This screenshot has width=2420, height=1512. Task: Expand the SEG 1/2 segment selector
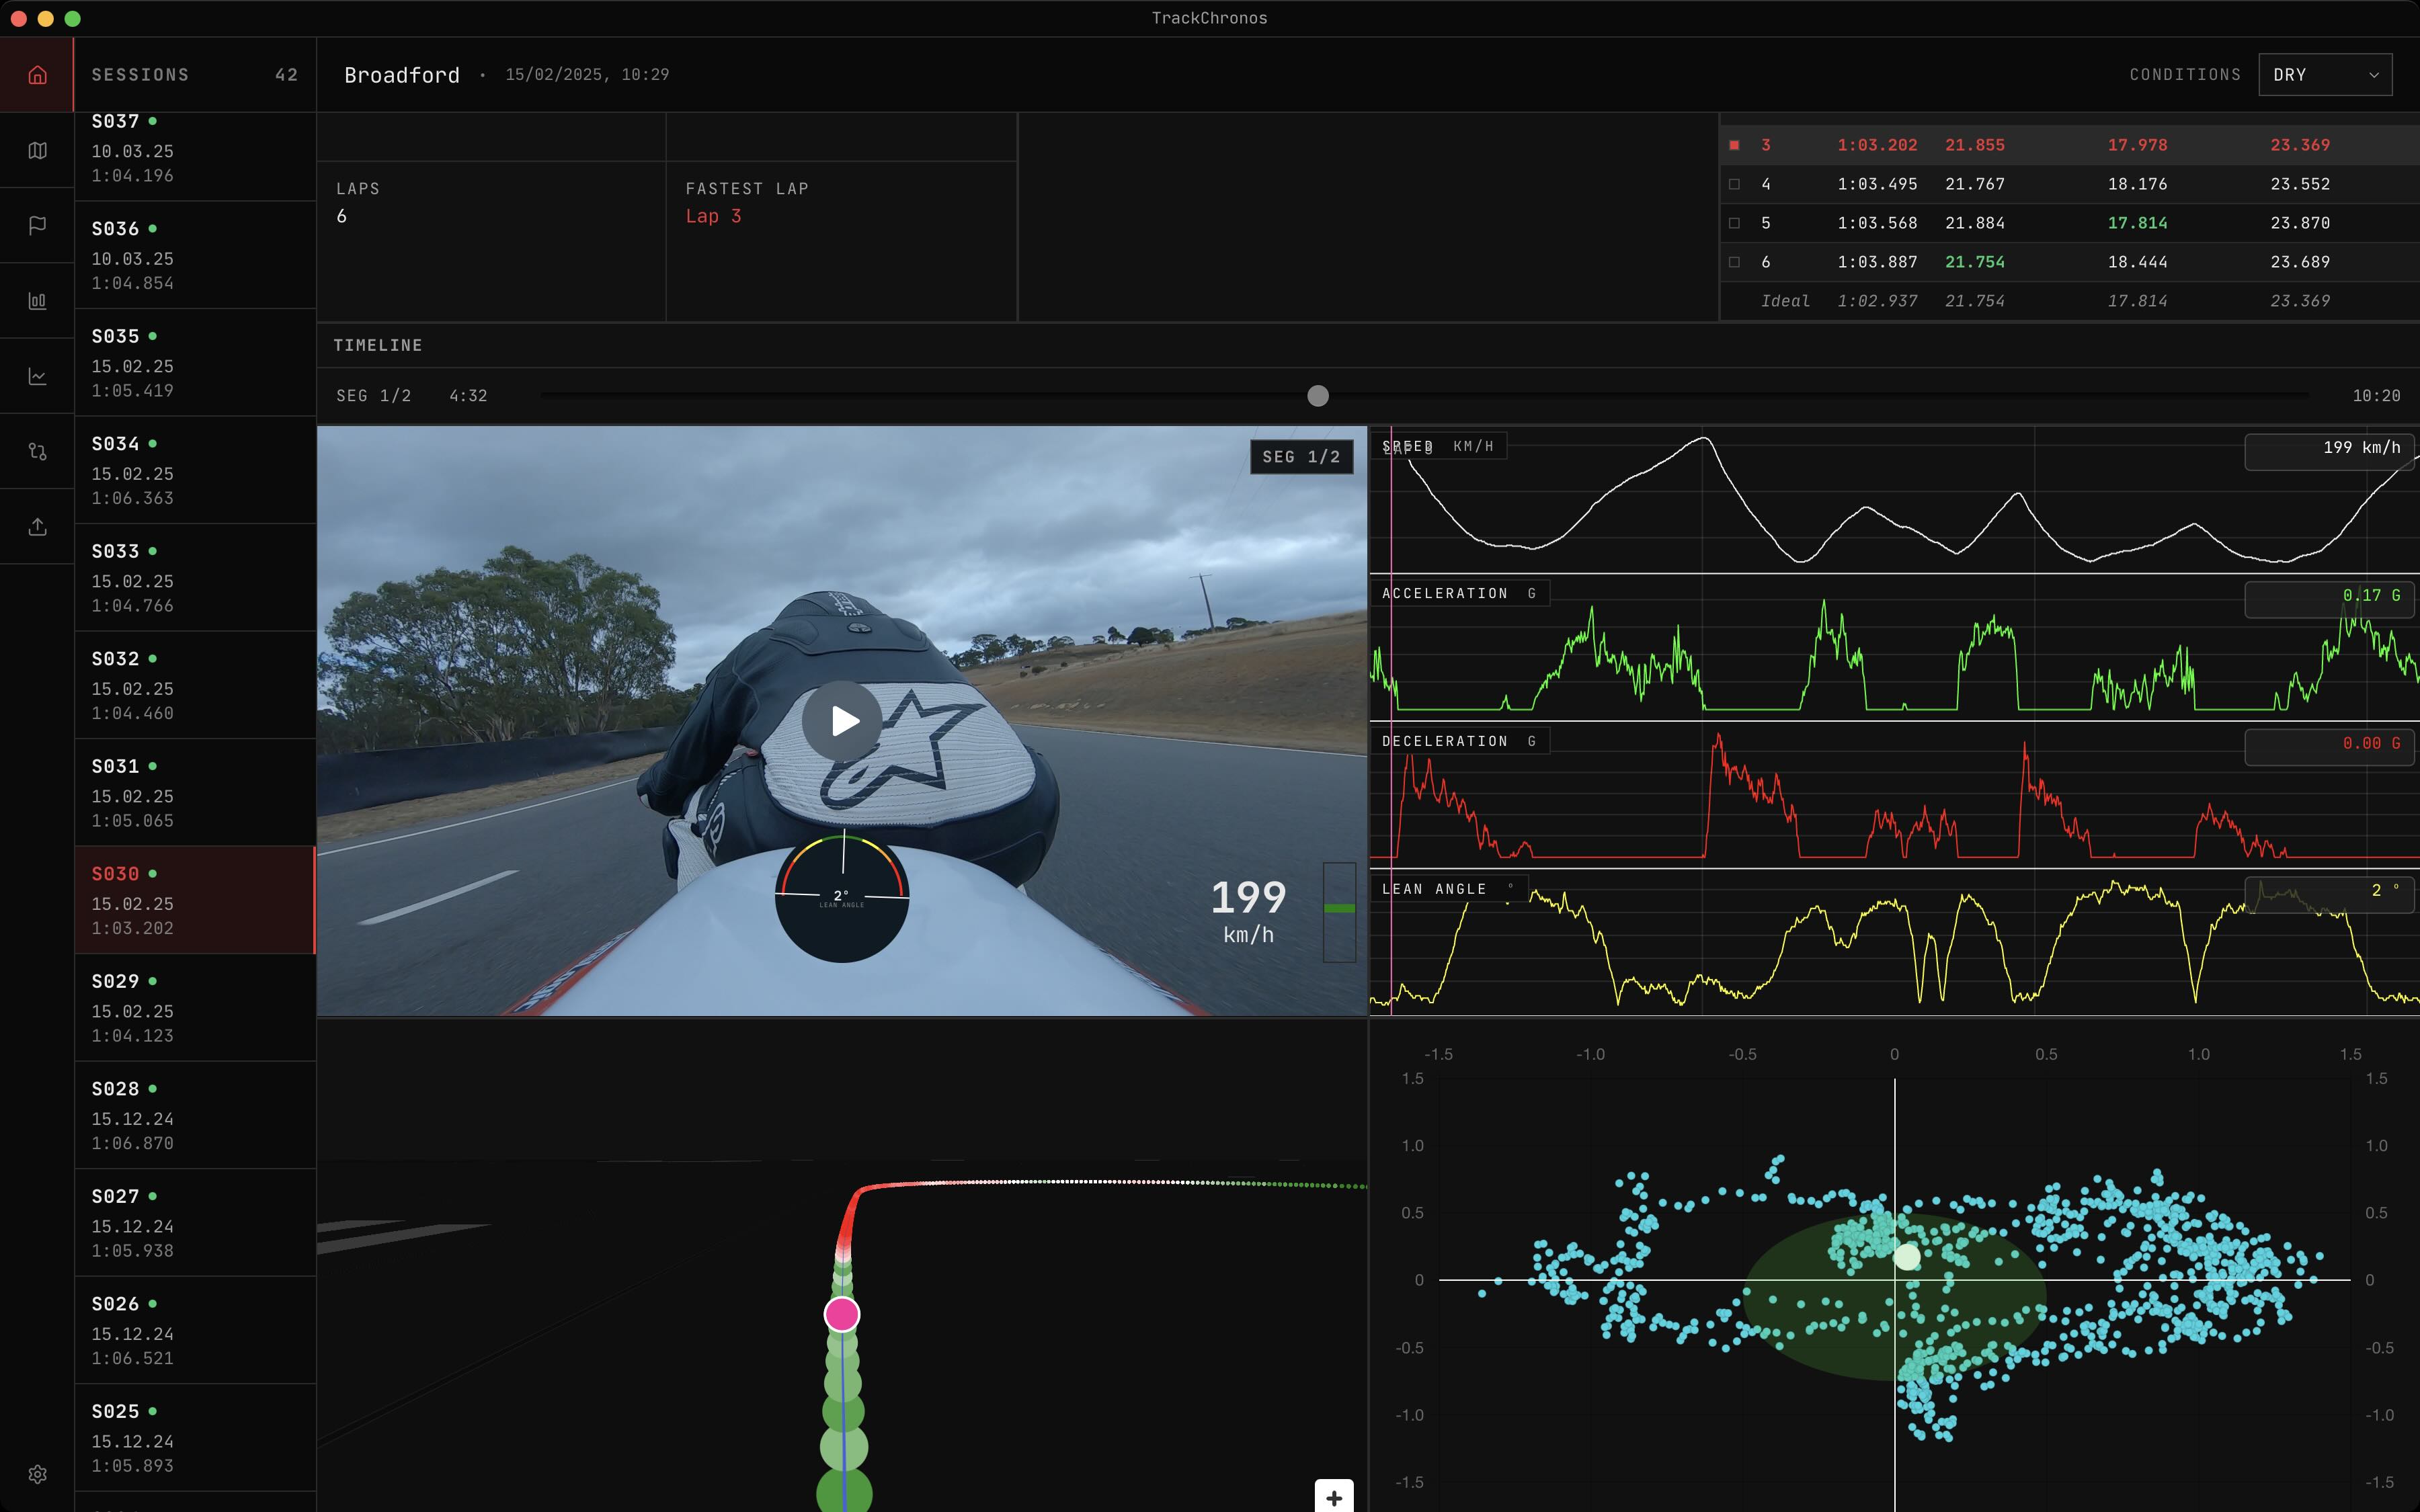[1302, 456]
